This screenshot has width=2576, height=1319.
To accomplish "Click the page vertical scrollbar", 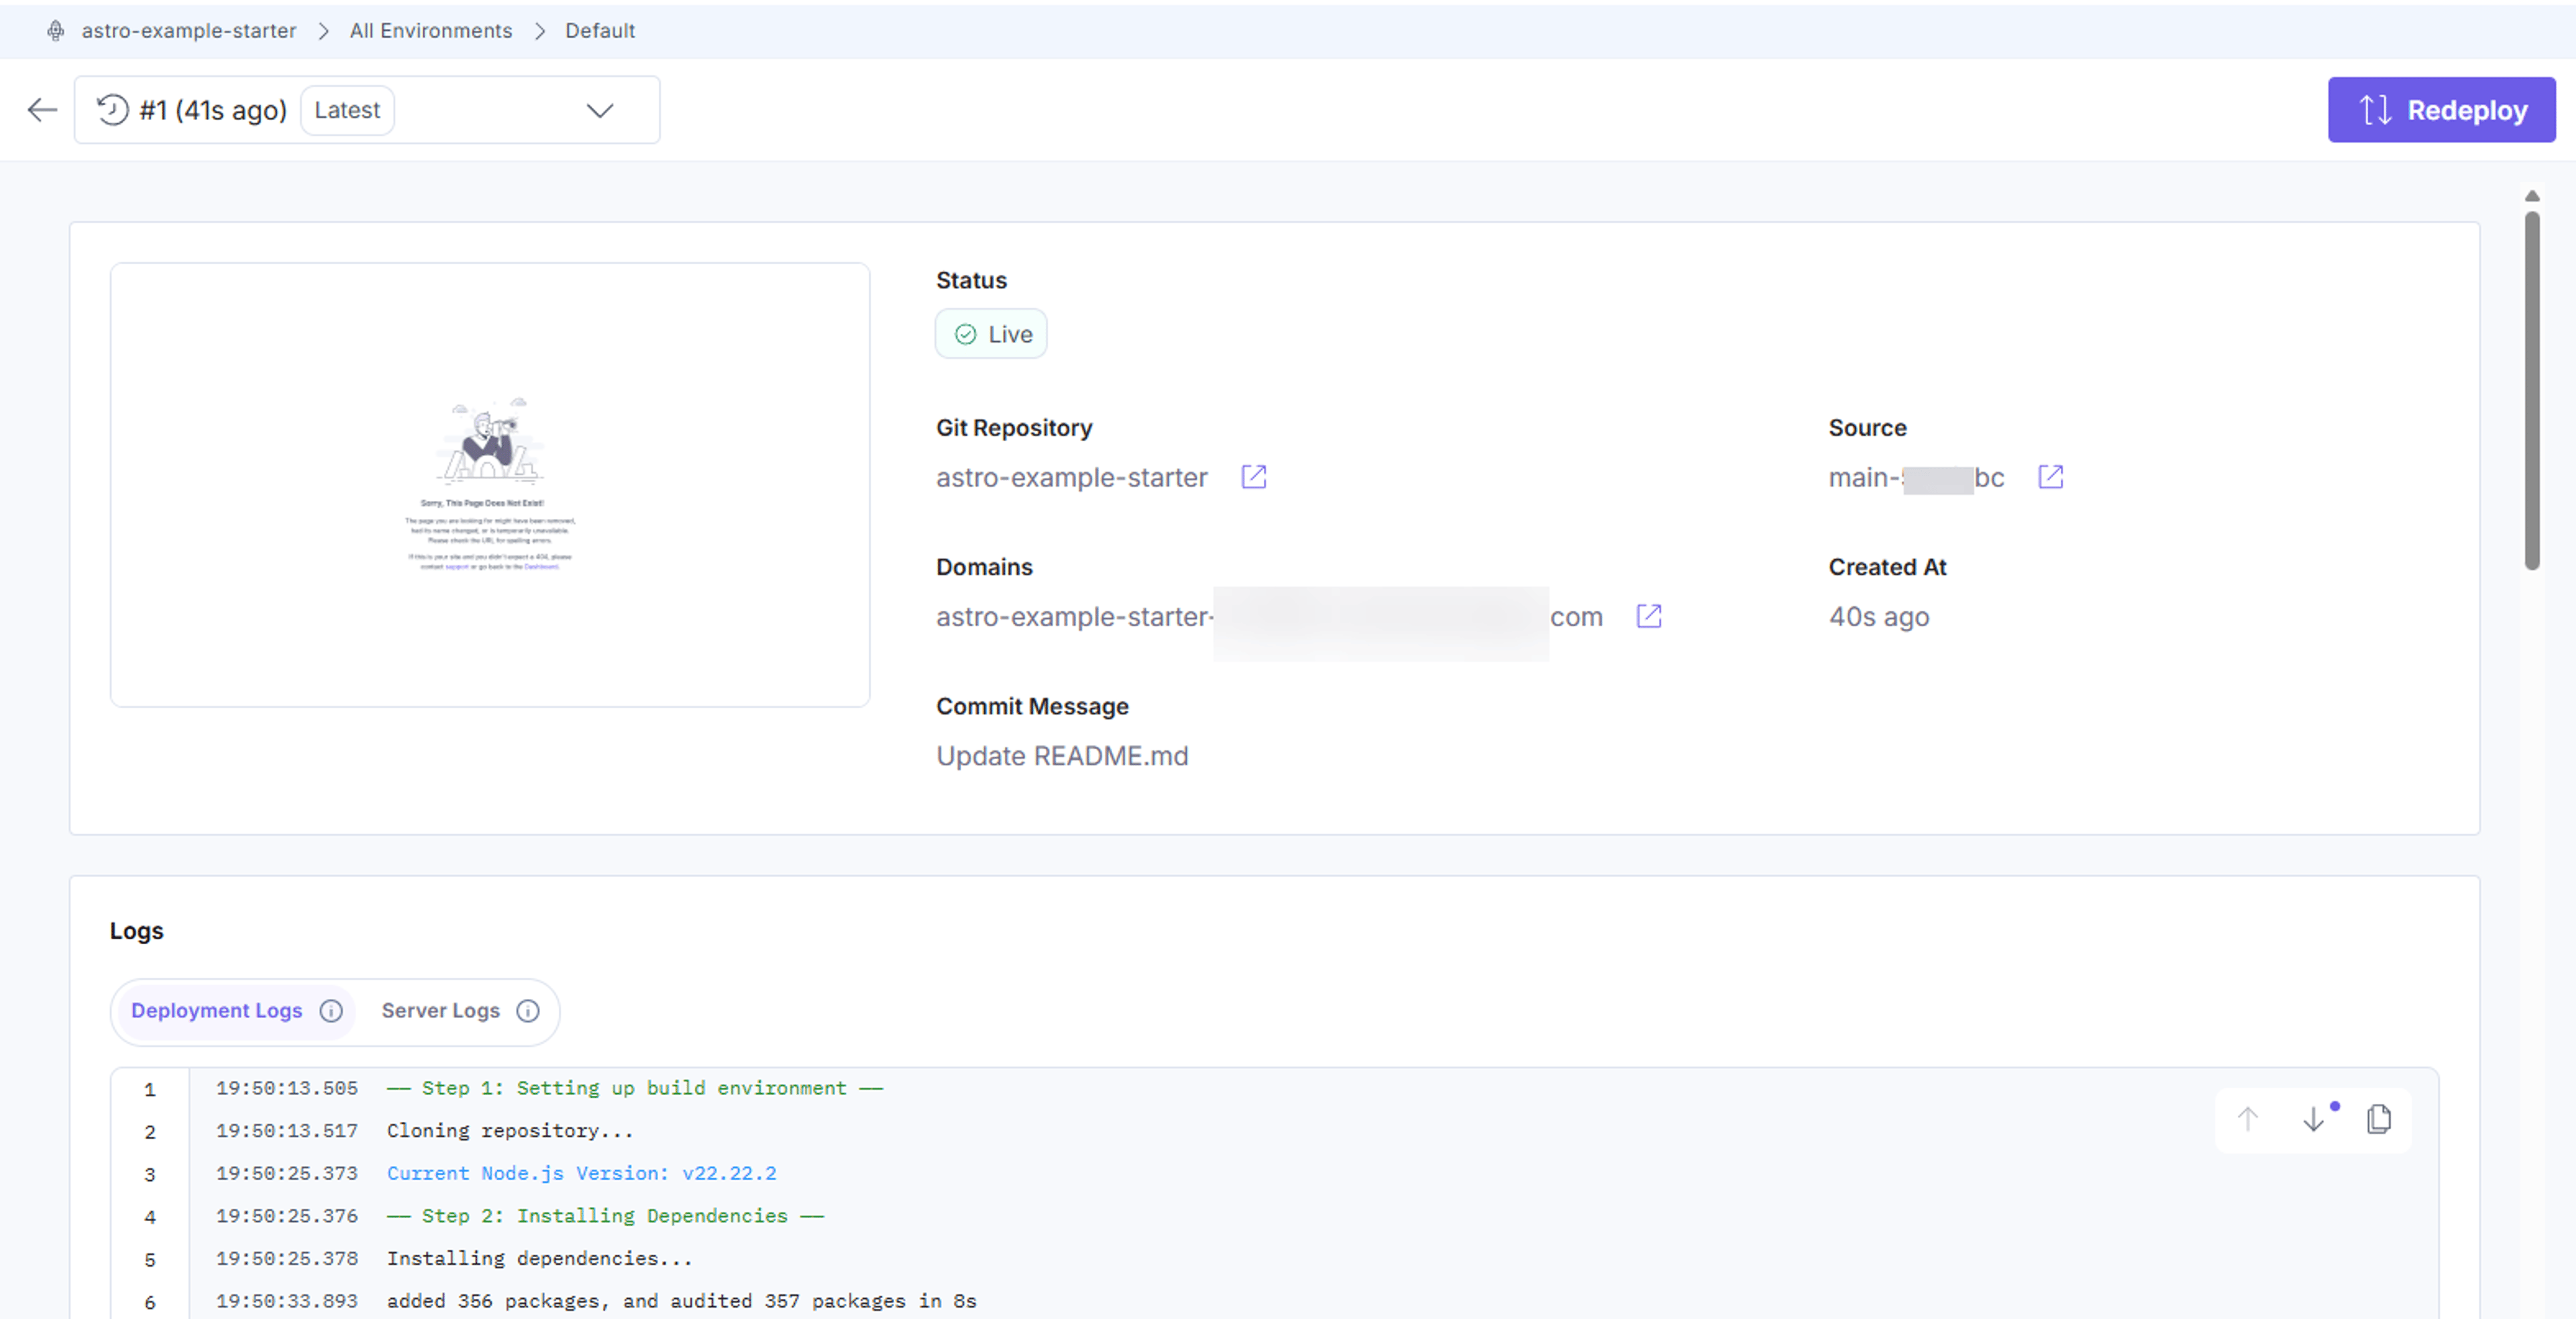I will click(x=2532, y=390).
